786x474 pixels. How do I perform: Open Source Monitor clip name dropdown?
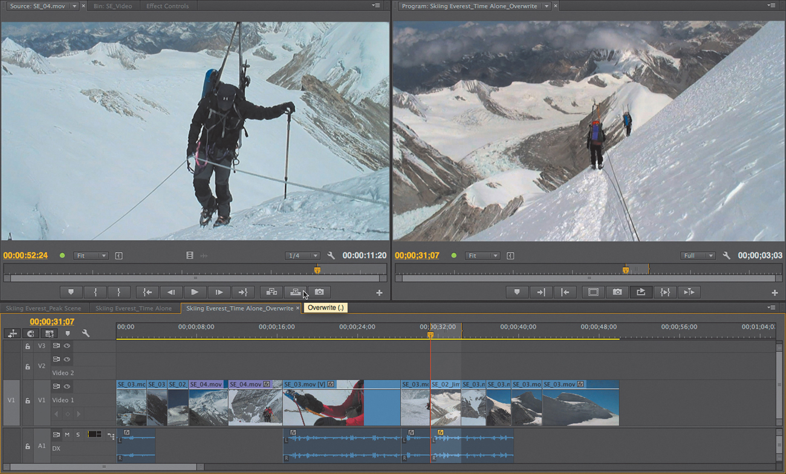[x=74, y=6]
